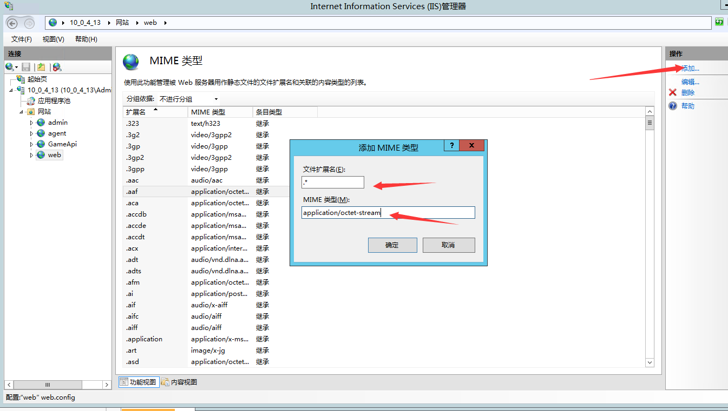Click the disconnect globe icon with red X
The image size is (728, 411).
(57, 67)
